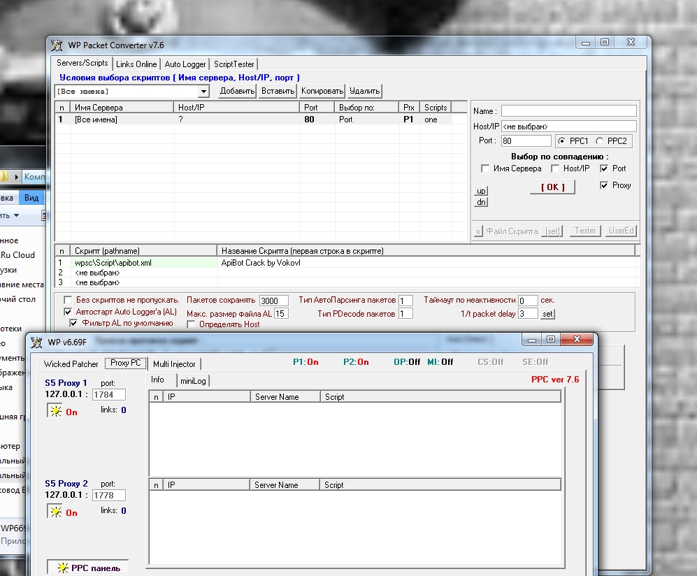The height and width of the screenshot is (576, 697).
Task: Click the red [ OK ] button
Action: [552, 187]
